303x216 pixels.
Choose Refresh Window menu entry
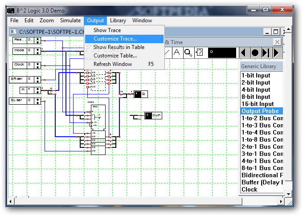click(124, 64)
